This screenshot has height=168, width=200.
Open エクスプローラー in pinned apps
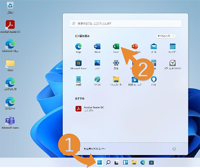(116, 81)
